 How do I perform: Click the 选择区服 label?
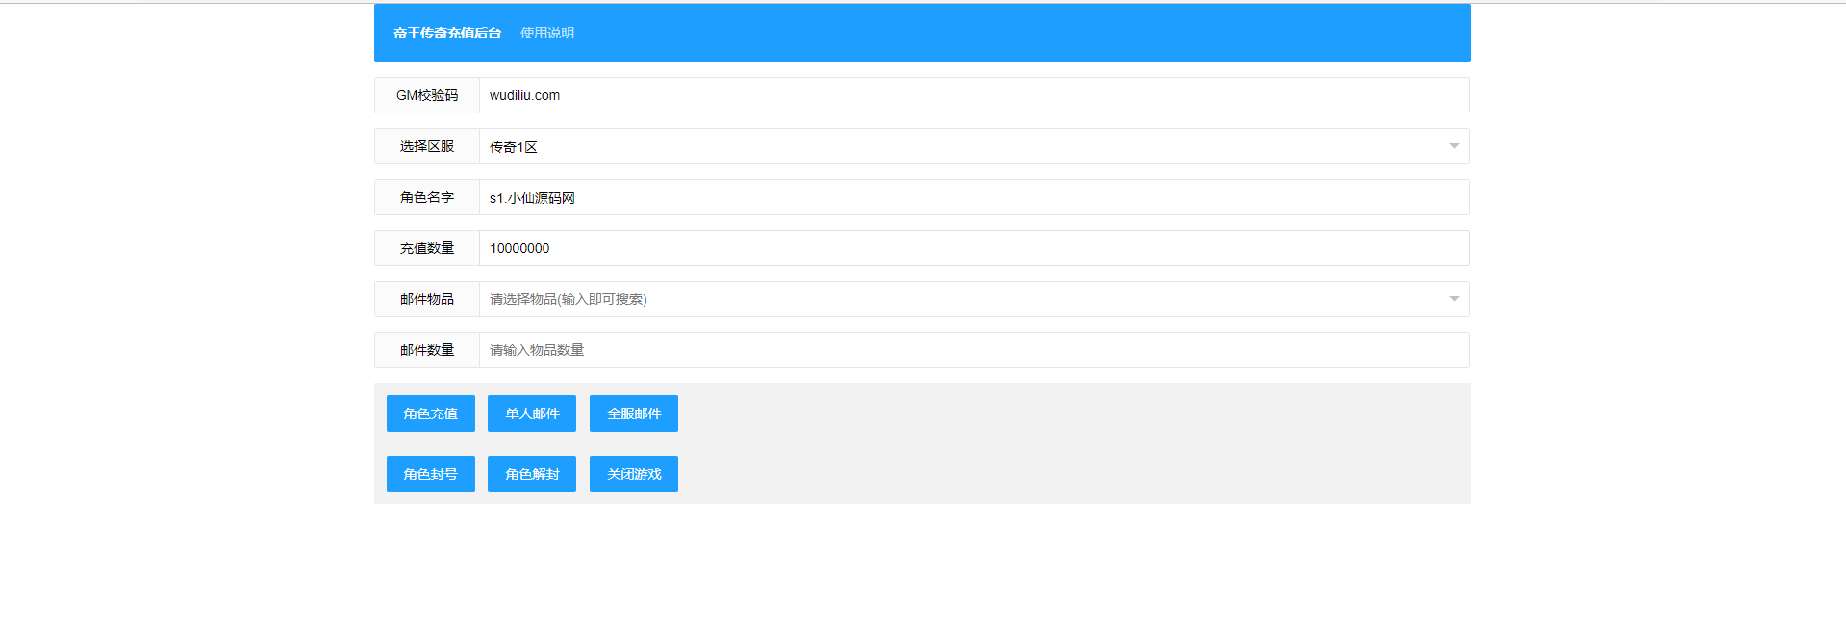pyautogui.click(x=427, y=146)
